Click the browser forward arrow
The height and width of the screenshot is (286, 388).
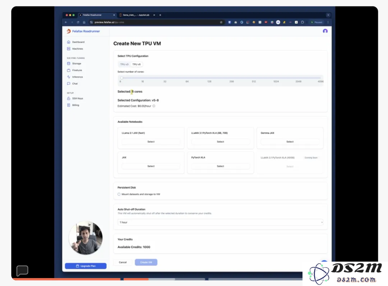point(72,22)
